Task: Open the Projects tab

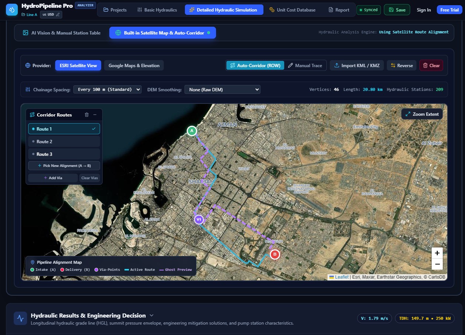Action: [x=115, y=10]
